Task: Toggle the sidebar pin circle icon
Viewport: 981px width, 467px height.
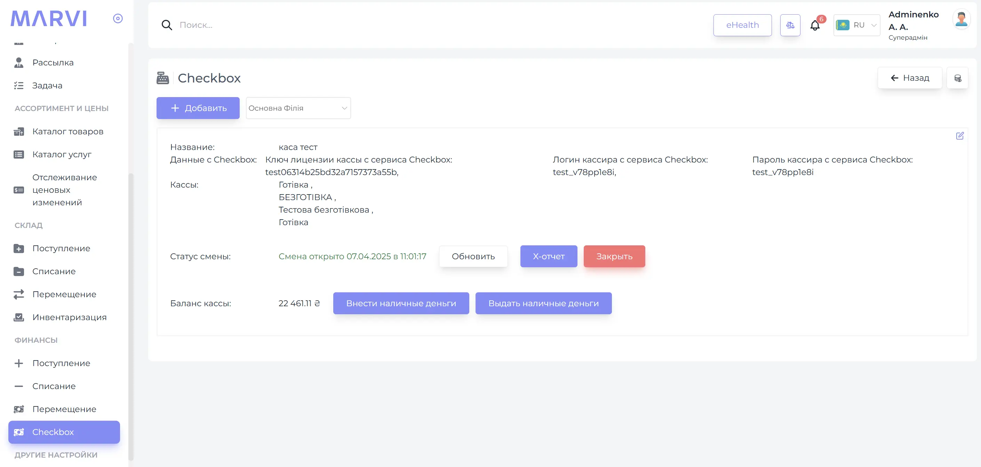Action: (x=118, y=18)
